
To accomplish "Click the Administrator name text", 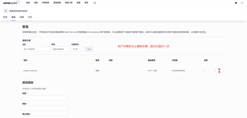I will 18,11.
